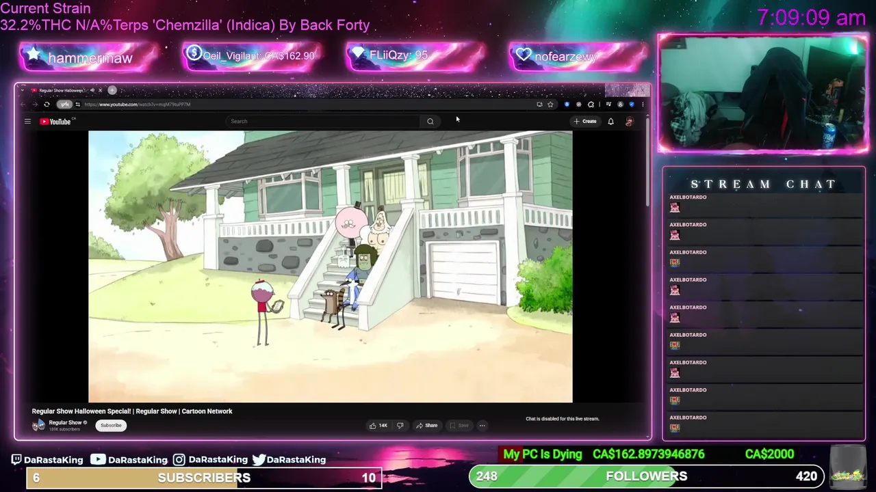Image resolution: width=876 pixels, height=492 pixels.
Task: Open the browser three-dot menu
Action: coord(642,105)
